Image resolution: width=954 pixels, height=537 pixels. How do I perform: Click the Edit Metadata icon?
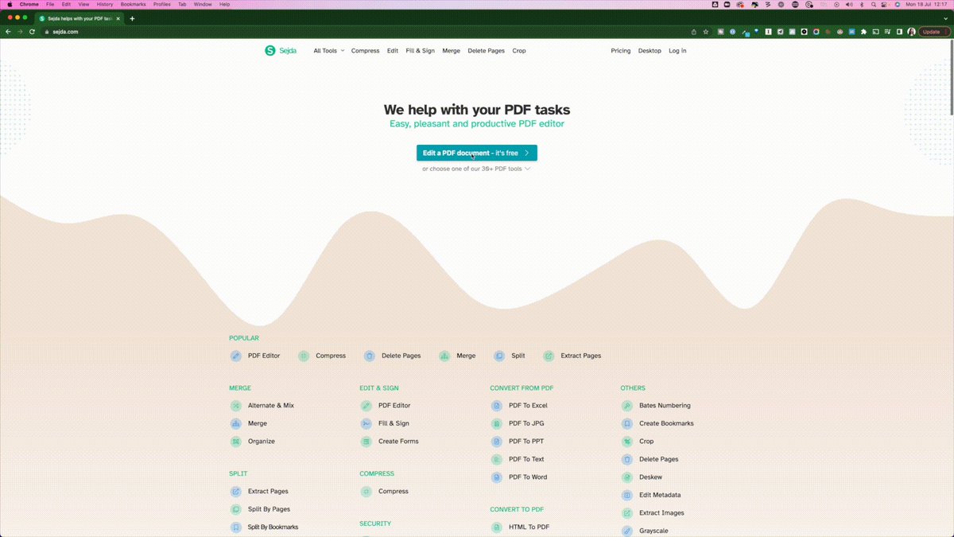627,496
